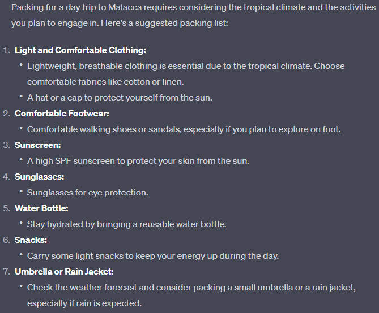
Task: Click the bullet 'A high SPF sunscreen'
Action: point(138,161)
